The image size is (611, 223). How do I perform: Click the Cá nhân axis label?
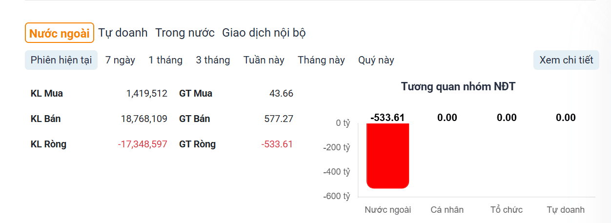(447, 210)
